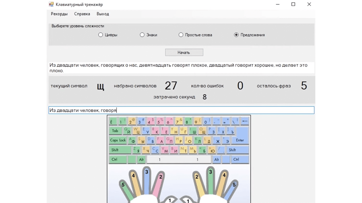Click the Начать button
The height and width of the screenshot is (203, 362).
click(x=184, y=52)
